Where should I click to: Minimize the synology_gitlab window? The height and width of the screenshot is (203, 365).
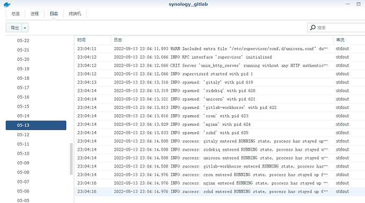(348, 4)
